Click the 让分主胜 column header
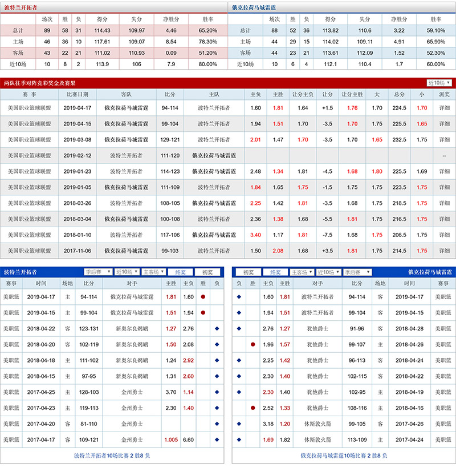This screenshot has height=467, width=456. tap(352, 94)
